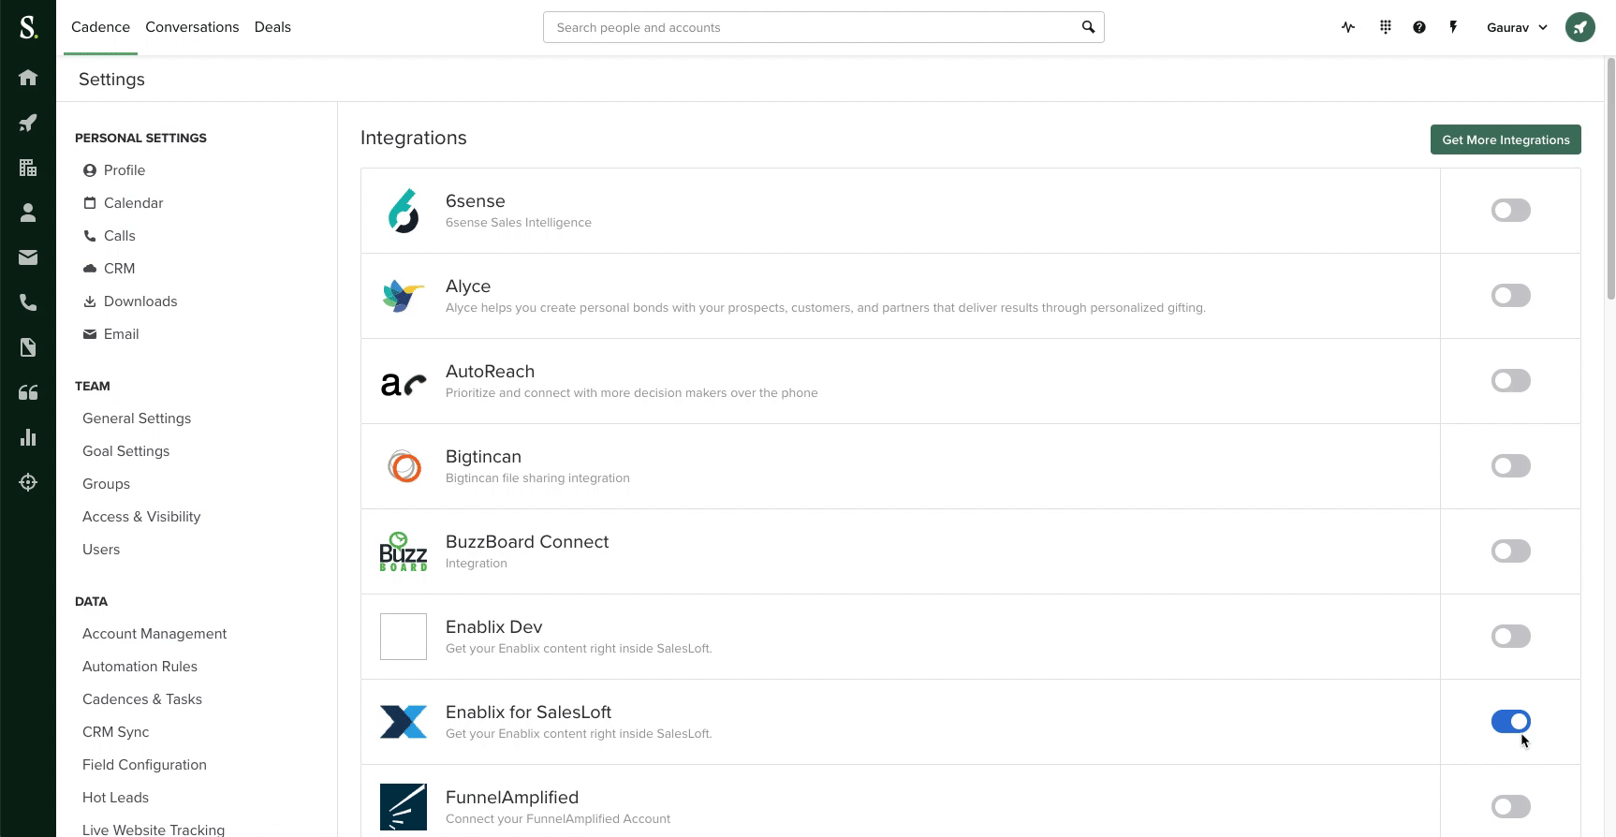This screenshot has width=1616, height=837.
Task: Enable the 6sense integration toggle
Action: [1510, 211]
